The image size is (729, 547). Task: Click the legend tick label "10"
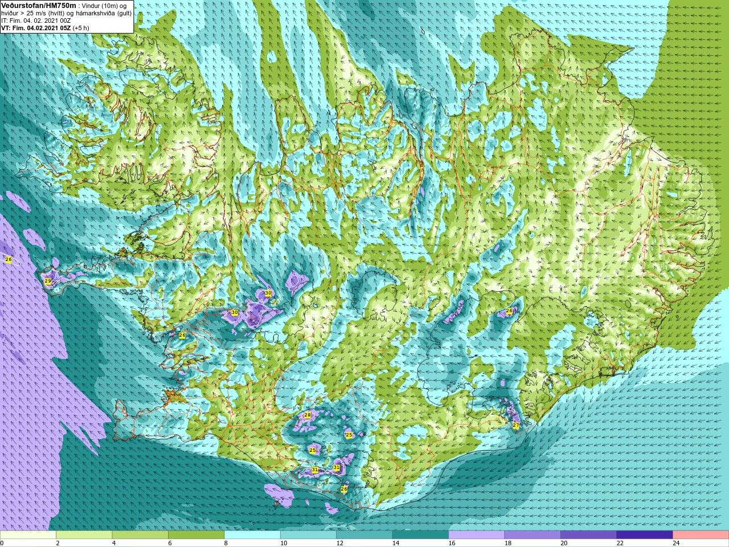pos(284,543)
